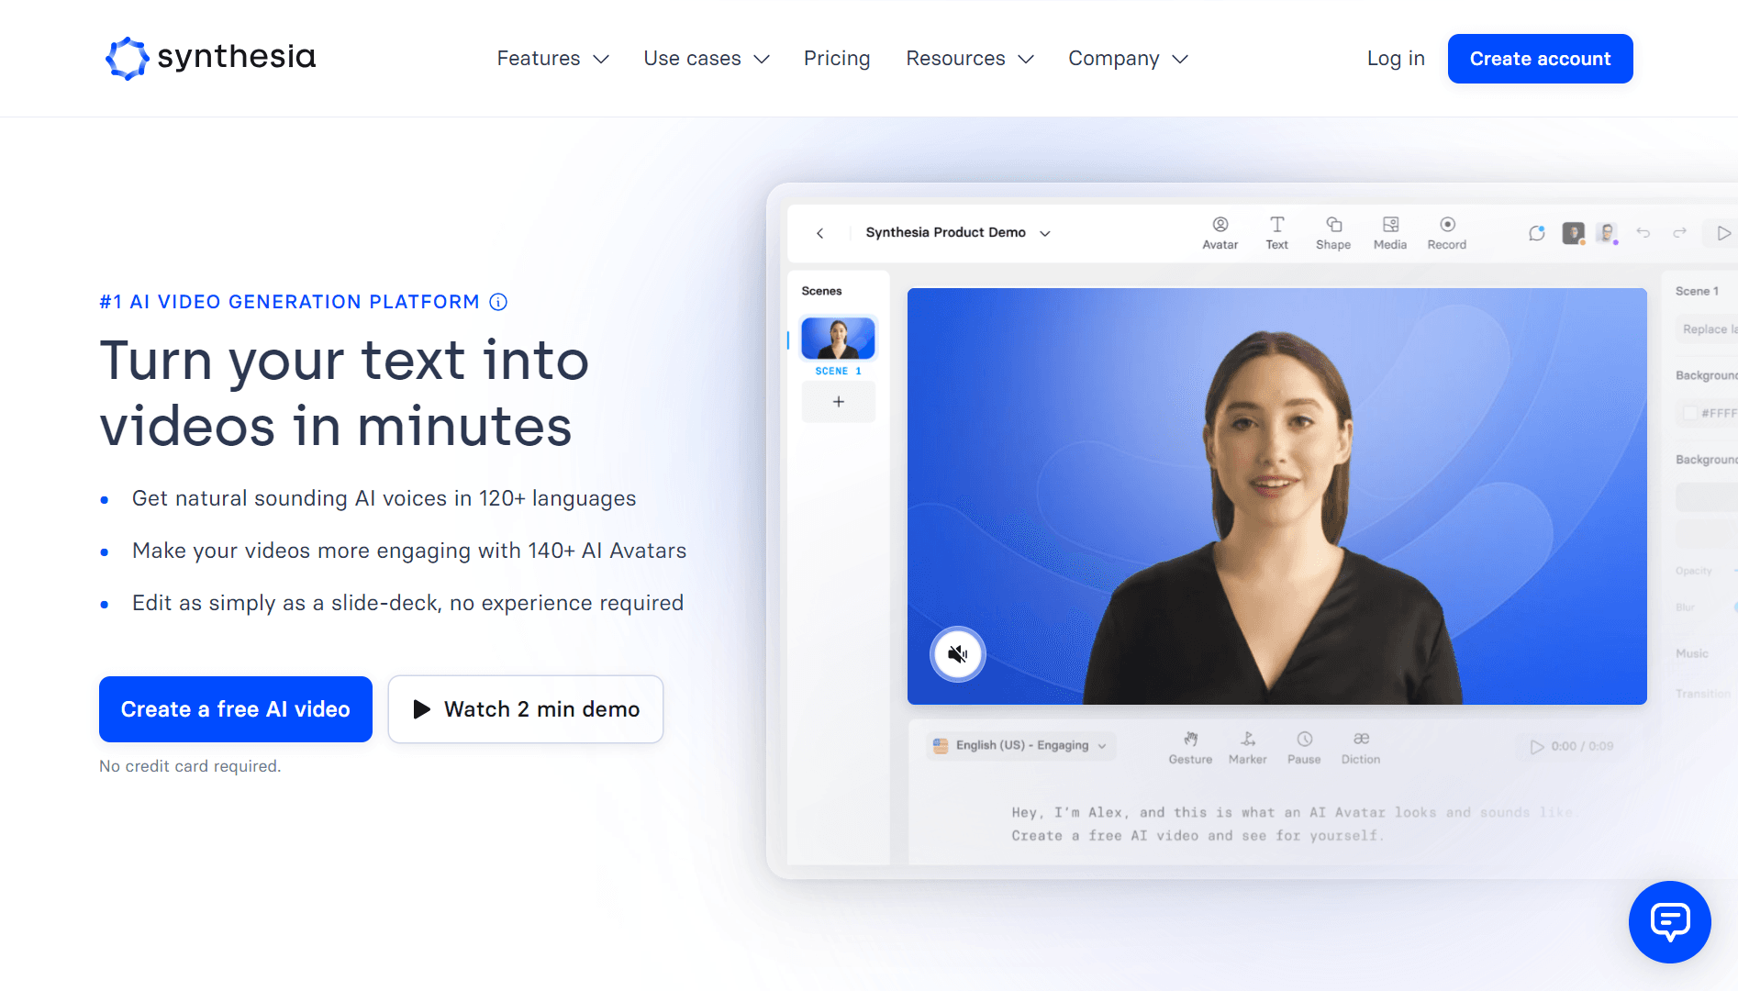Expand the Features menu
Viewport: 1738px width, 991px height.
pos(552,59)
